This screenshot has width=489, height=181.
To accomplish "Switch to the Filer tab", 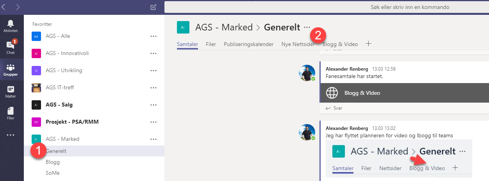I will 211,44.
